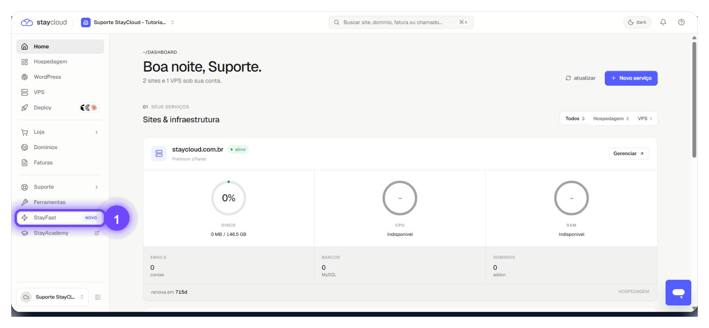Click the staycloud.com.br domain name
The image size is (709, 328).
198,150
